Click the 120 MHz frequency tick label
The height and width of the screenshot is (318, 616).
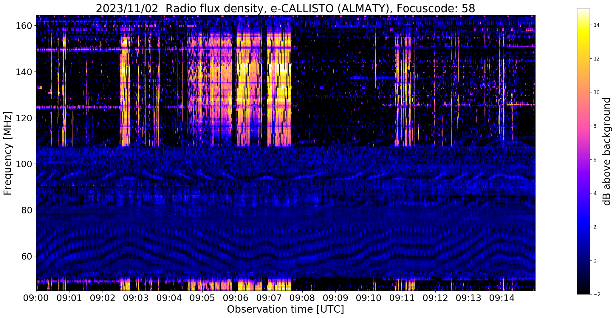point(24,118)
